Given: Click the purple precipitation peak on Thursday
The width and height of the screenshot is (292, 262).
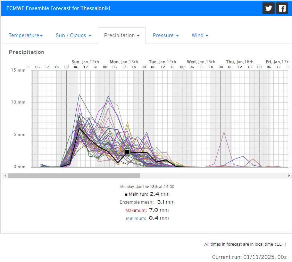Looking at the screenshot, I should [224, 132].
